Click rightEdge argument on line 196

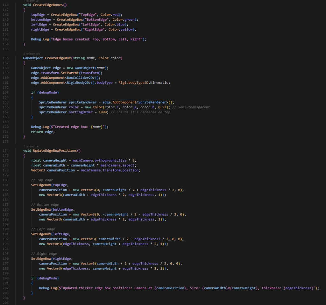point(62,258)
